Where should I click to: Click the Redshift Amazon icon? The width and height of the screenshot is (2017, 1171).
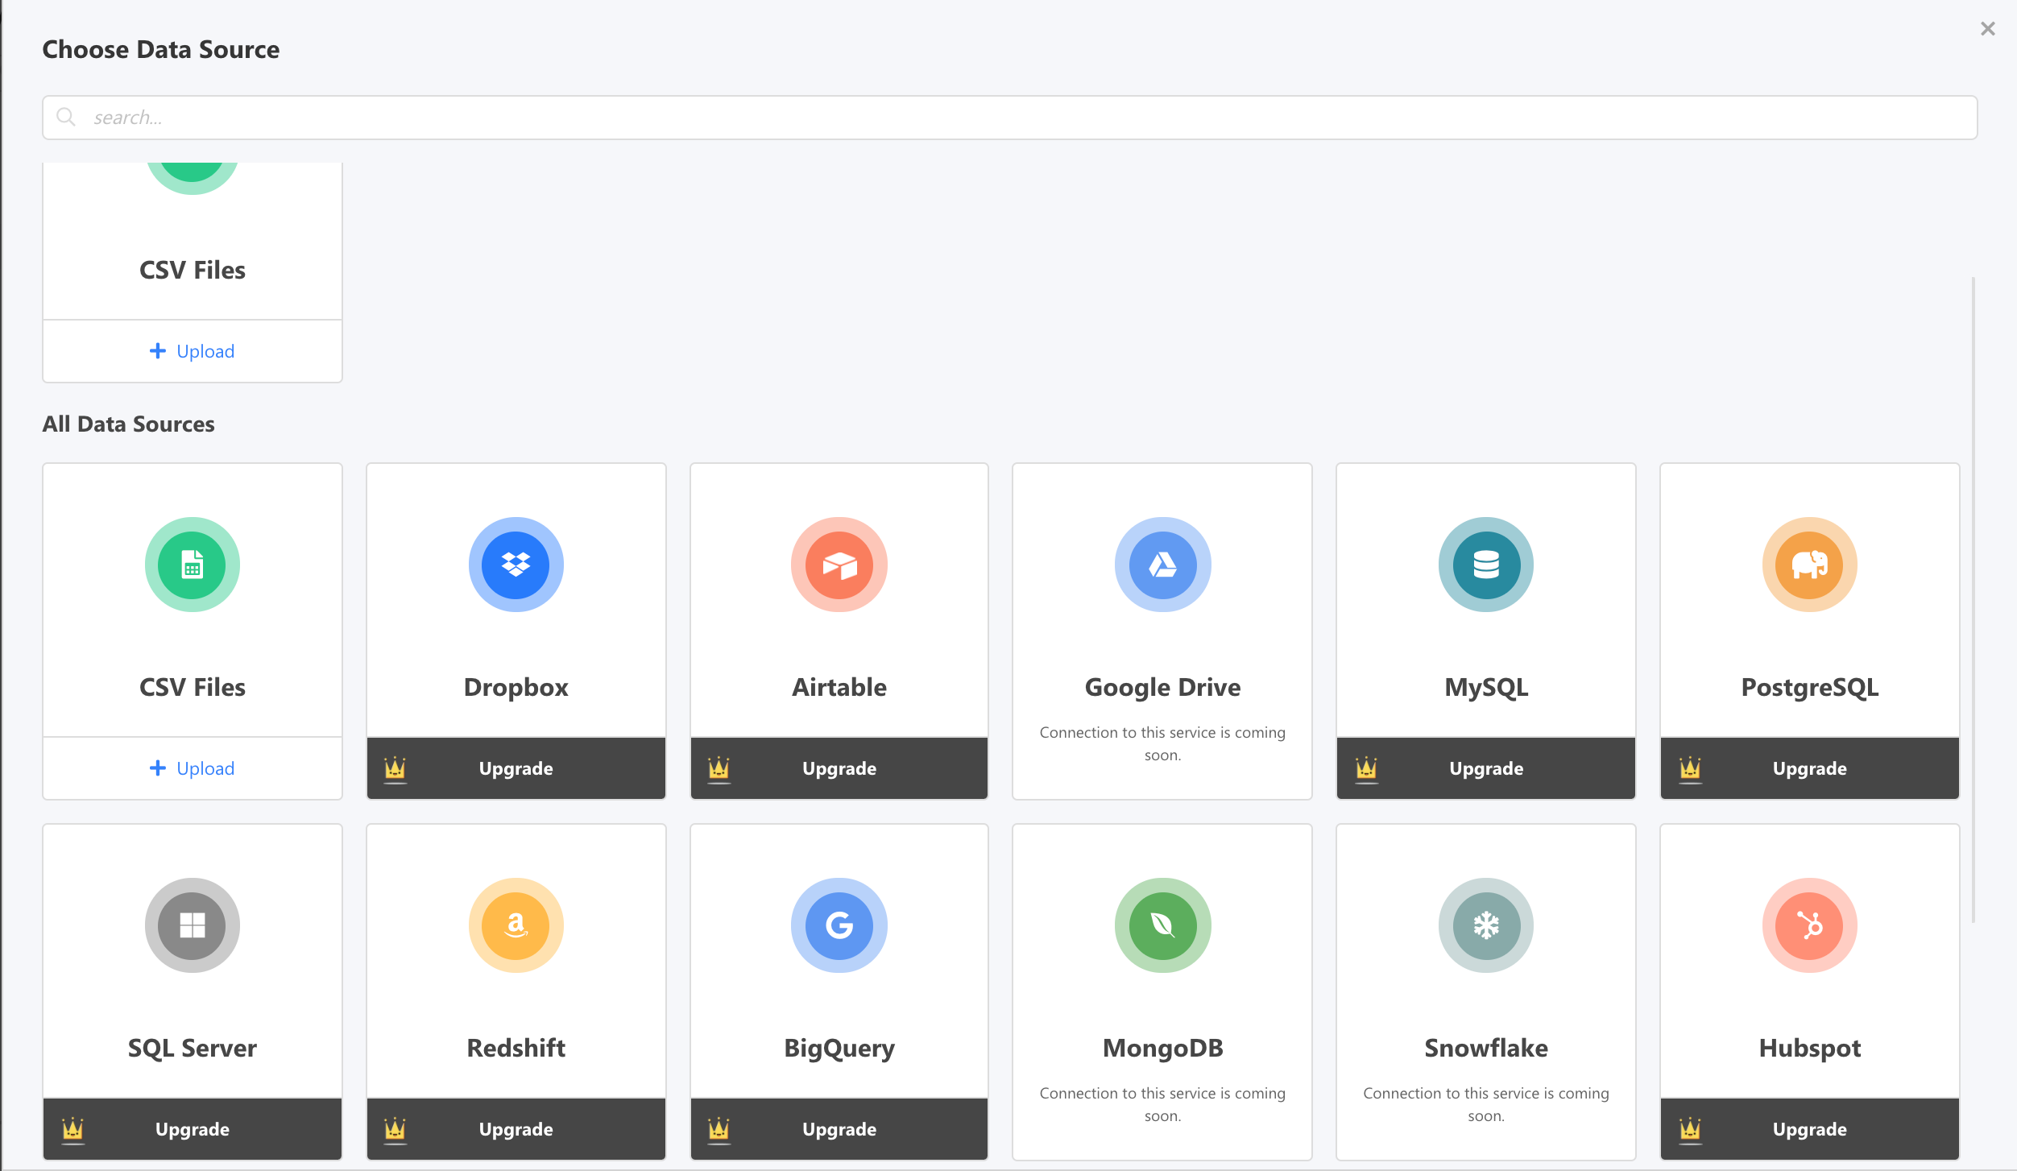(516, 925)
